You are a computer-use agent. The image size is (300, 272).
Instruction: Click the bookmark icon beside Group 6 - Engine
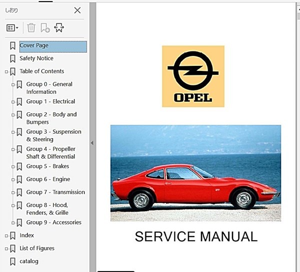tap(19, 180)
